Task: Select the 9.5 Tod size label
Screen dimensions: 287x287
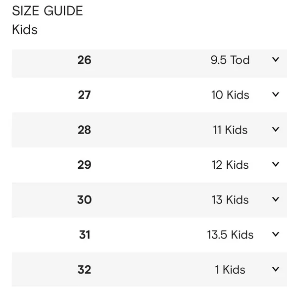Action: click(230, 60)
